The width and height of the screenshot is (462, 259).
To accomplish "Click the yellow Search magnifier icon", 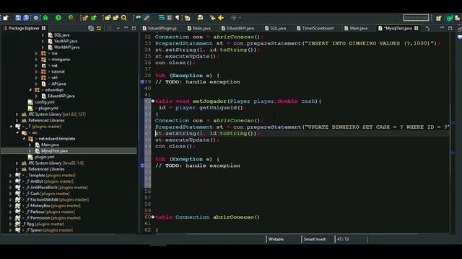I will pyautogui.click(x=124, y=18).
